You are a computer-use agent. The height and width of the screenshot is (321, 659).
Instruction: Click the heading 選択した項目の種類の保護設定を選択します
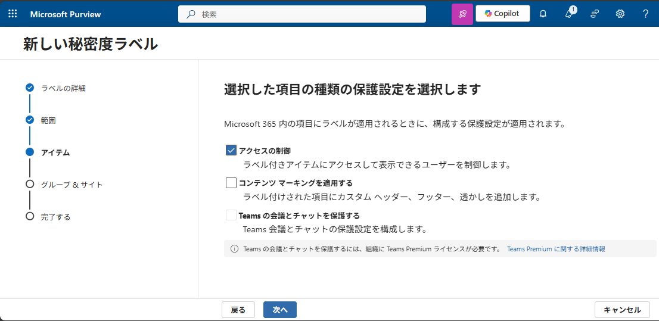pos(352,89)
